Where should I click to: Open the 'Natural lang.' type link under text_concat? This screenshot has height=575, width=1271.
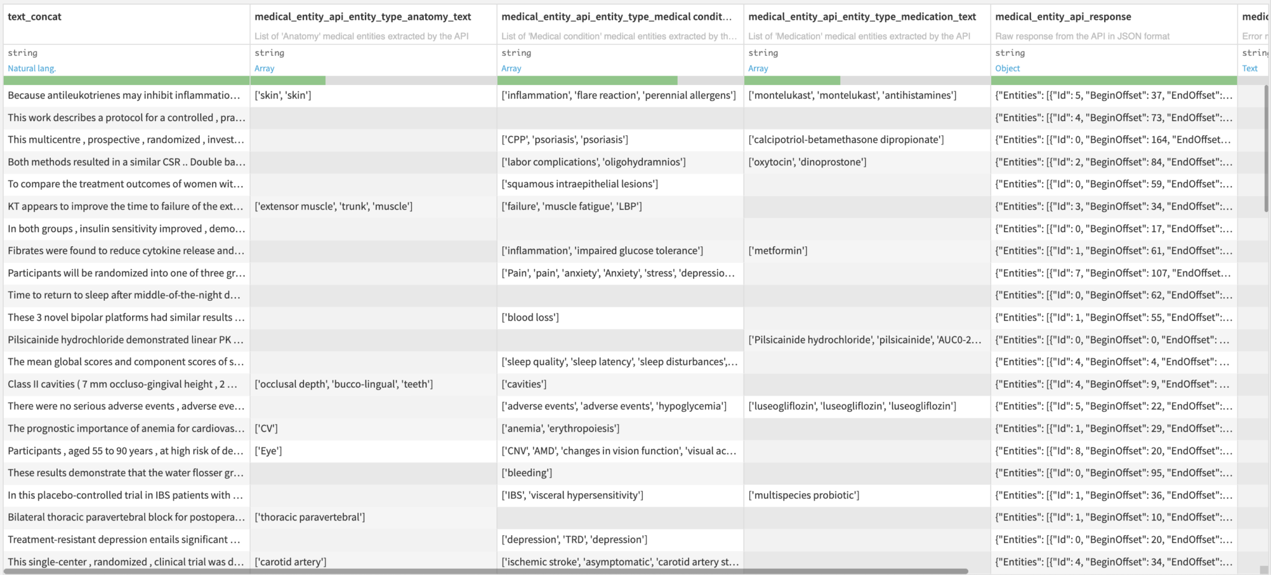pyautogui.click(x=32, y=68)
